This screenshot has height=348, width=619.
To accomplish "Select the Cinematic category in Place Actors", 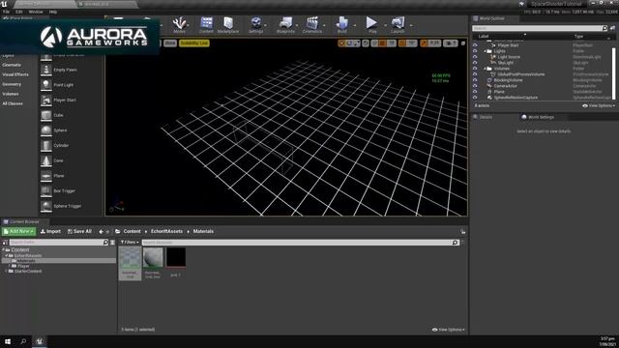I will click(x=12, y=65).
